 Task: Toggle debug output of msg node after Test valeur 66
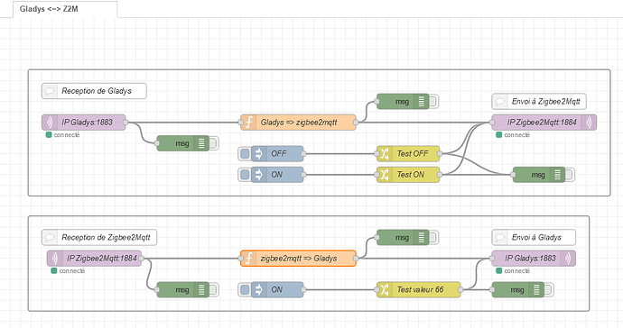click(x=548, y=290)
